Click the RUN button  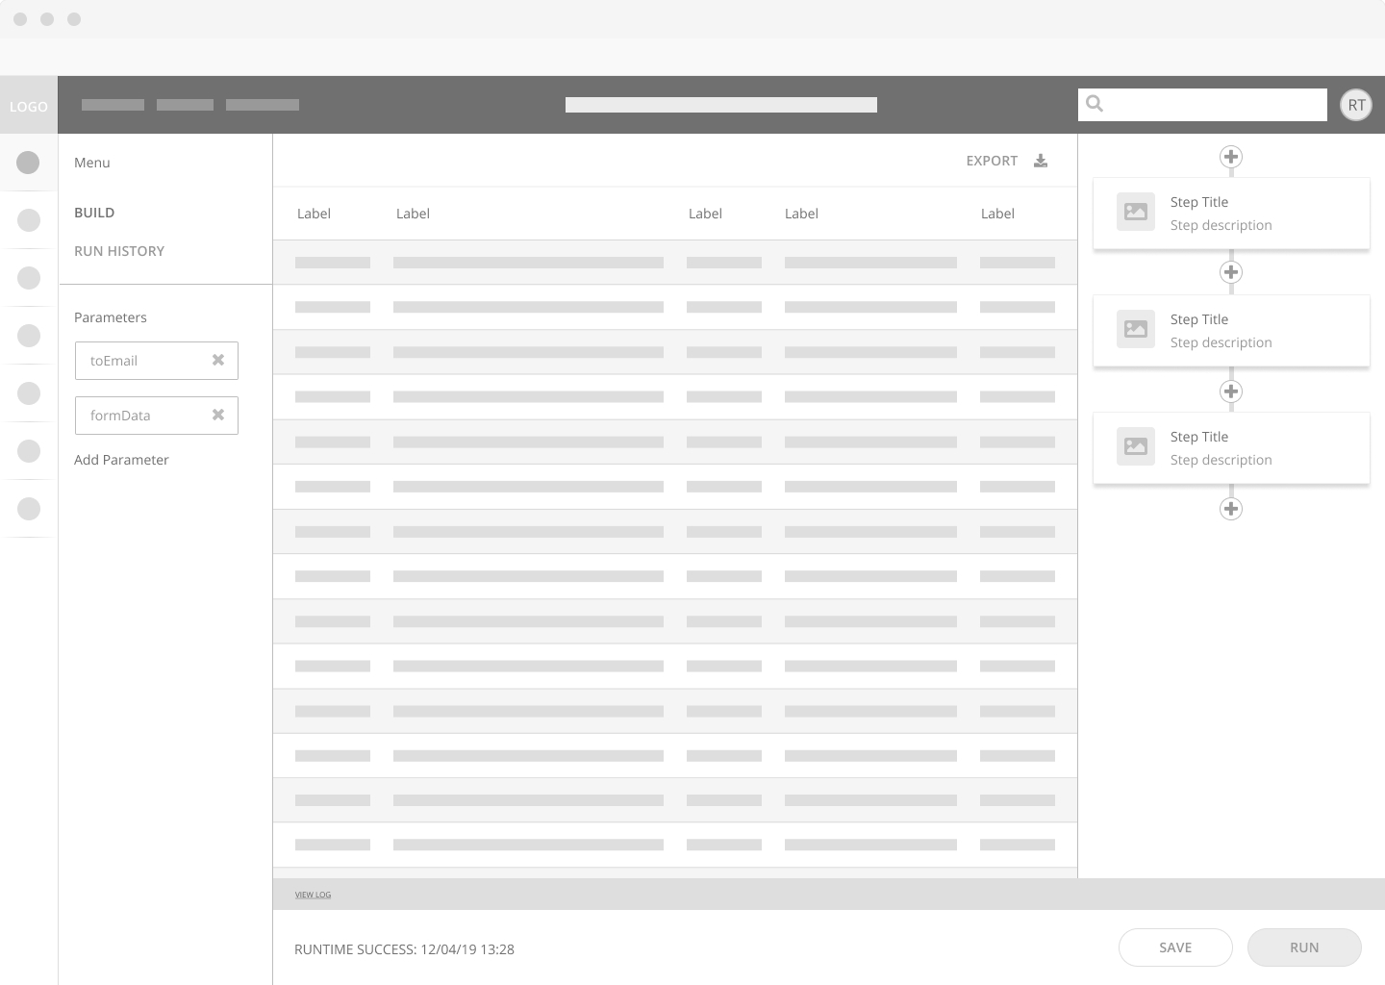click(1304, 947)
